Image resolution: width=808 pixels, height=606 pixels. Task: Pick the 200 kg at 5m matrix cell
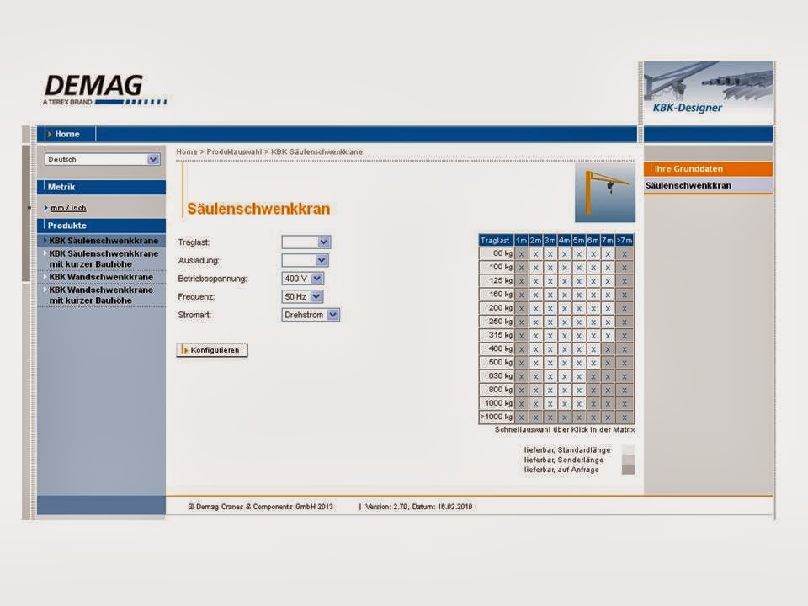(x=579, y=308)
